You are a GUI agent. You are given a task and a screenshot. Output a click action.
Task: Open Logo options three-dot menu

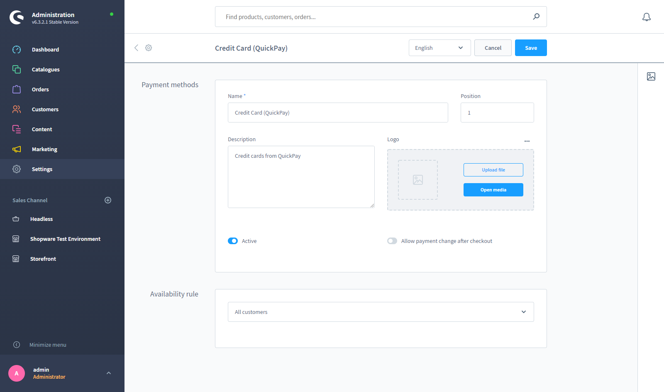[527, 141]
